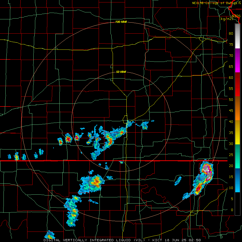Pick the blue segment of the color scale
Screen dimensions: 242x242
point(237,180)
